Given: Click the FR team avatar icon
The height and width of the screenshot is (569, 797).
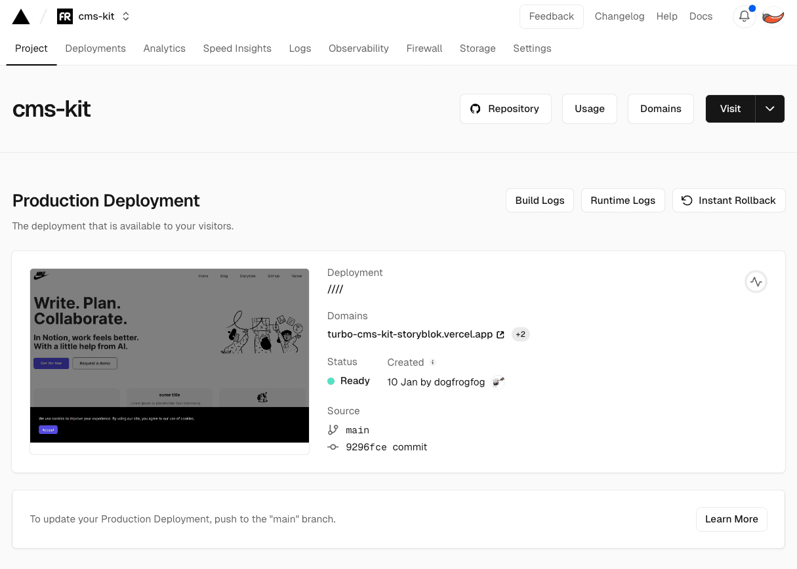Looking at the screenshot, I should click(x=65, y=17).
